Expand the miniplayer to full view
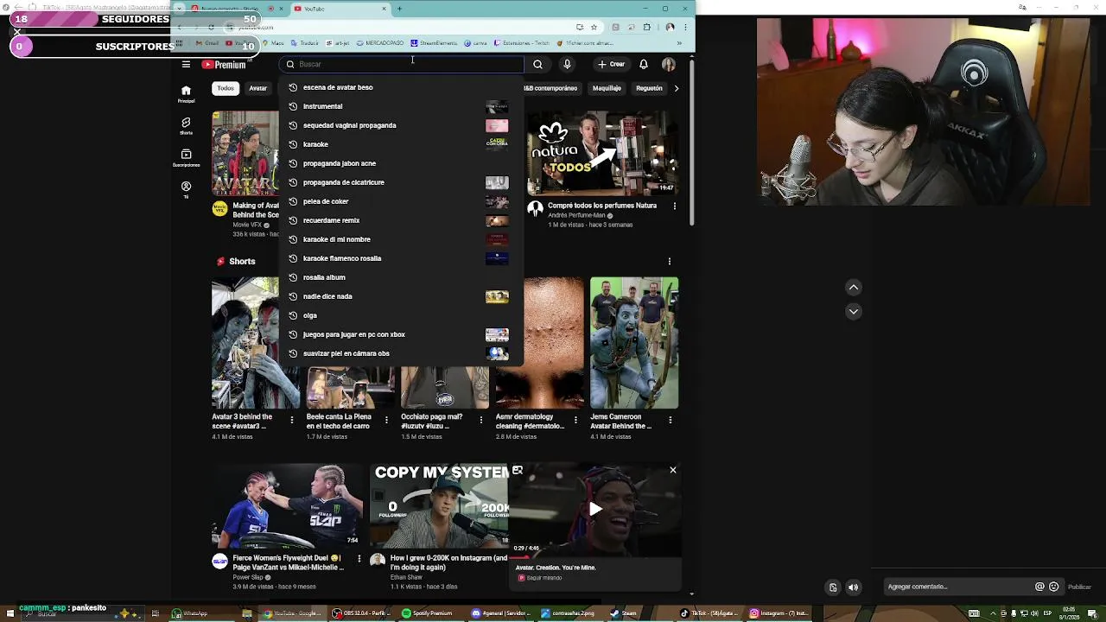This screenshot has height=622, width=1106. [x=518, y=470]
